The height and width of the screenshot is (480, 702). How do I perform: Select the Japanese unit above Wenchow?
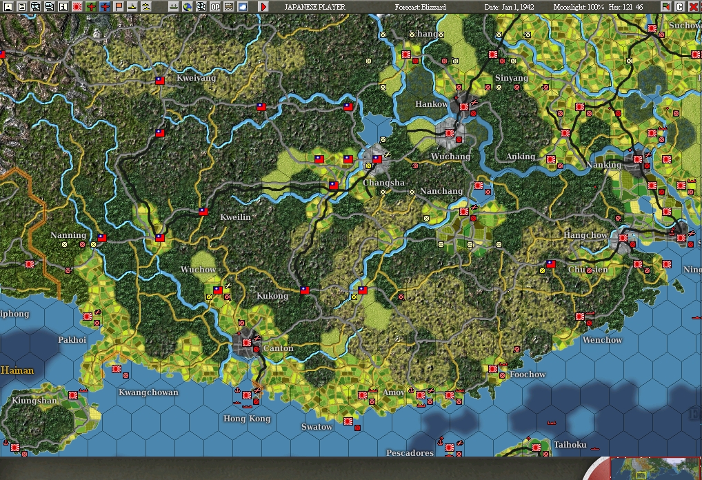[580, 317]
